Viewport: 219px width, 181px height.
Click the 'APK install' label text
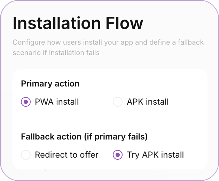[x=148, y=102]
